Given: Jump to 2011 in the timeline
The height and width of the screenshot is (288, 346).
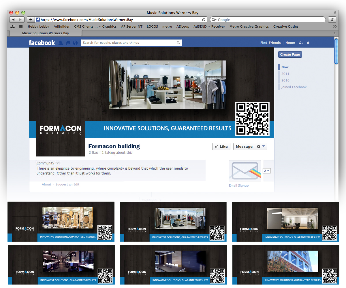Looking at the screenshot, I should tap(285, 74).
